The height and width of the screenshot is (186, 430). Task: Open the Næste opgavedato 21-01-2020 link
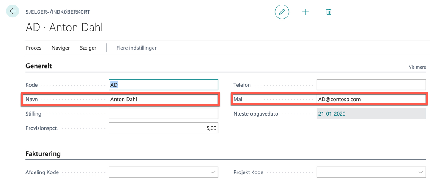coord(331,114)
